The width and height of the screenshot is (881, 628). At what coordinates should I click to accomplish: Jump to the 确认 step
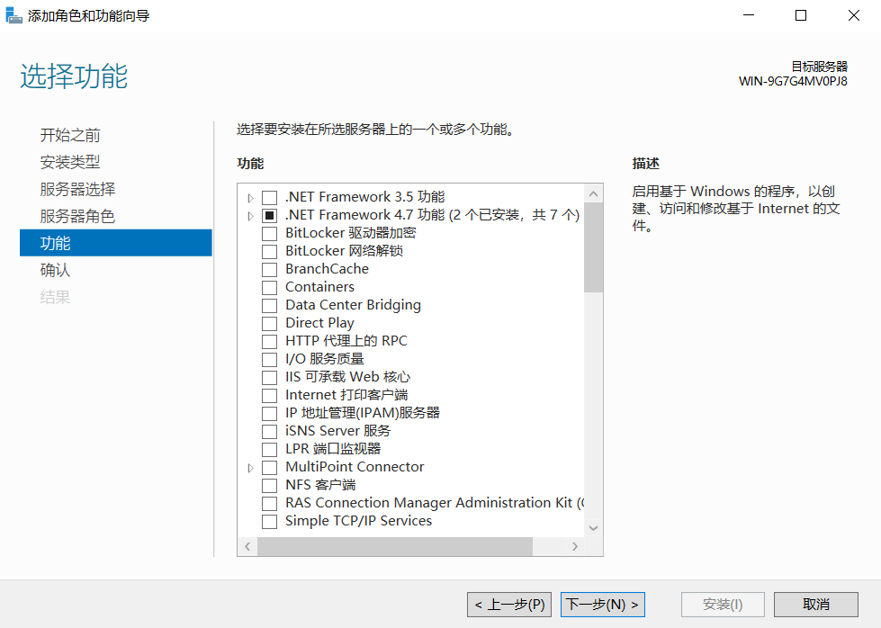55,270
